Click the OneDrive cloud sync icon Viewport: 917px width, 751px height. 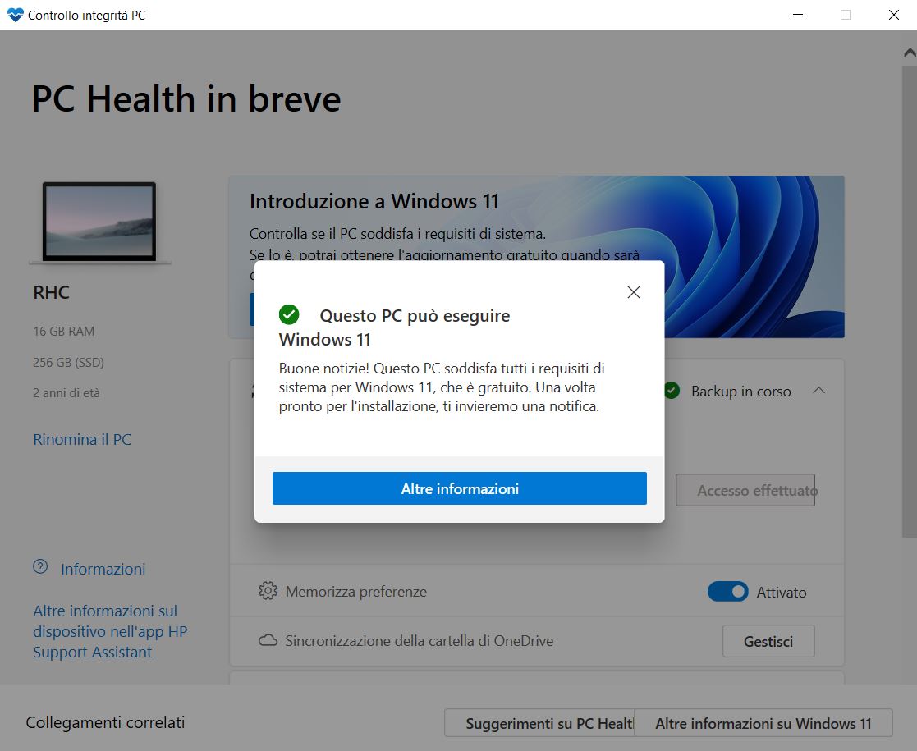click(267, 640)
